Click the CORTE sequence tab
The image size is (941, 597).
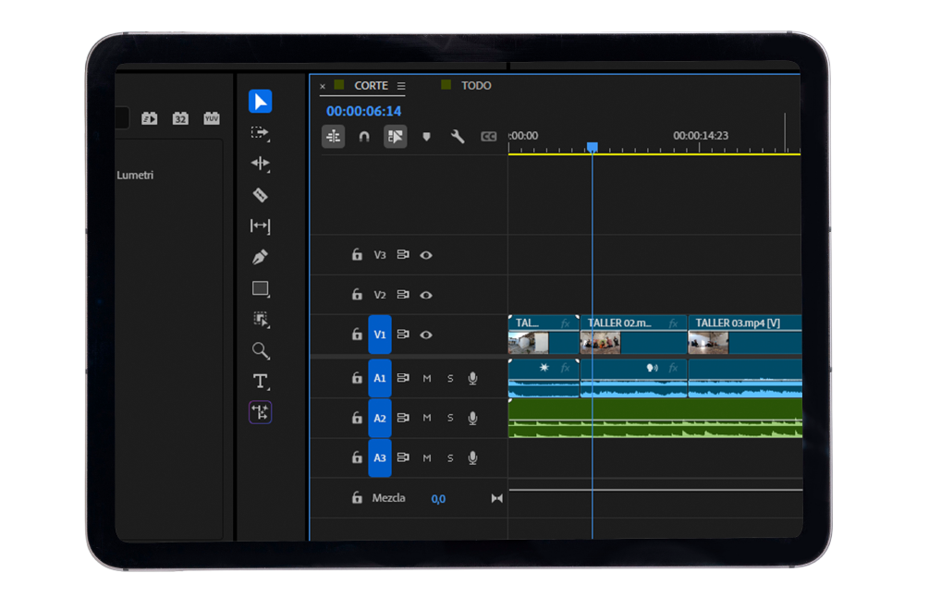372,86
